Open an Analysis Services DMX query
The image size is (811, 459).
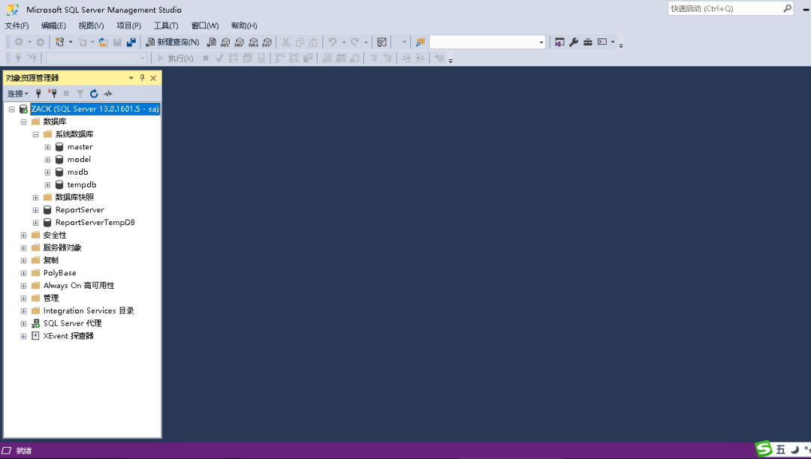240,42
